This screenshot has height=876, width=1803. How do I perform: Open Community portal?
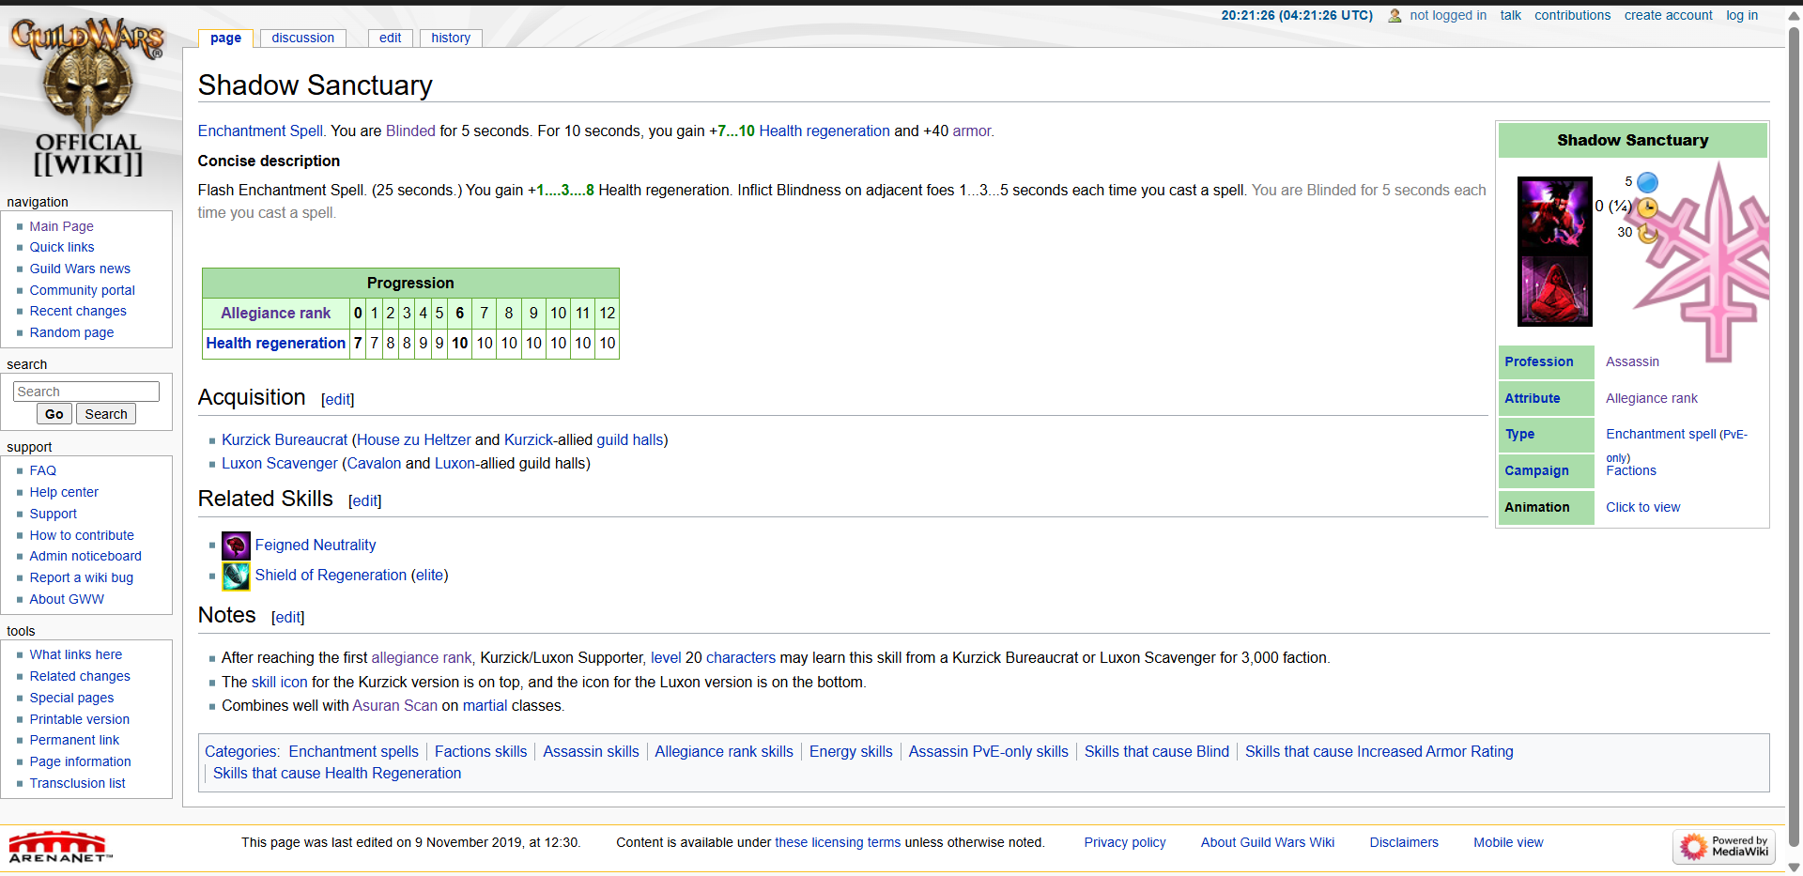[83, 290]
